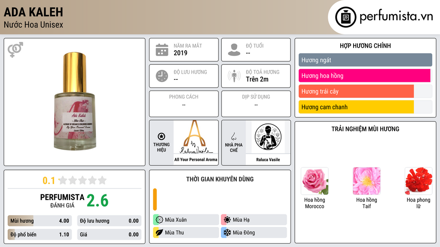Click the person silhouette icon for Độ tuổi
Screen dimensions: 440x247
tap(234, 50)
